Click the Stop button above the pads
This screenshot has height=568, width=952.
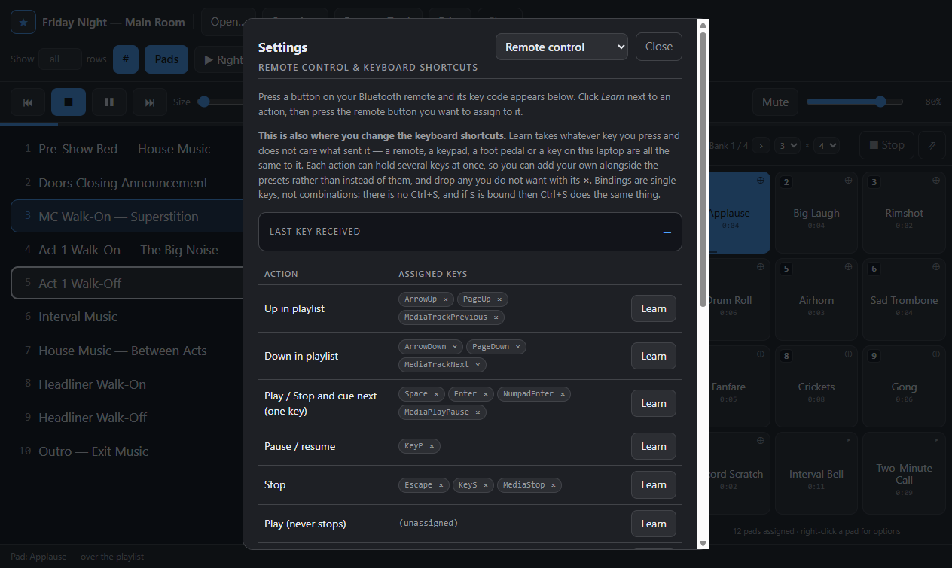pyautogui.click(x=886, y=145)
